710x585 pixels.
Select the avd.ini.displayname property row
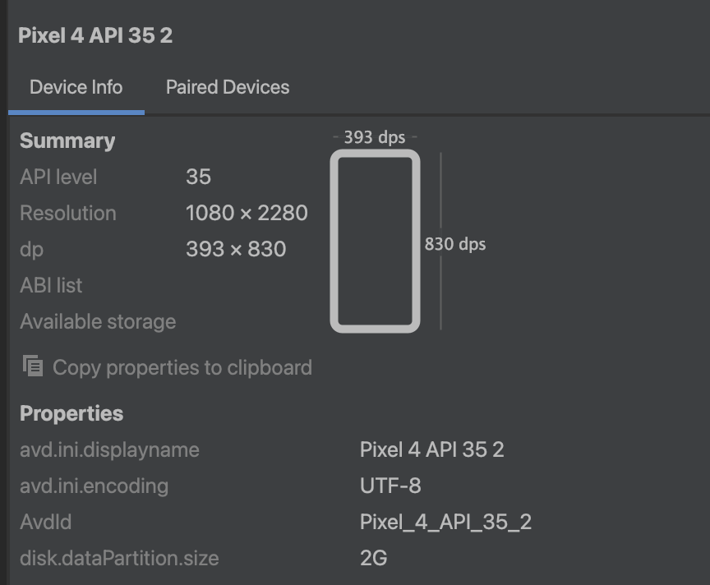point(109,449)
